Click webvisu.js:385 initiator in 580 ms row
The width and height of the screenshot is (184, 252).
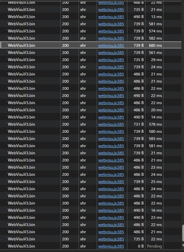click(111, 131)
